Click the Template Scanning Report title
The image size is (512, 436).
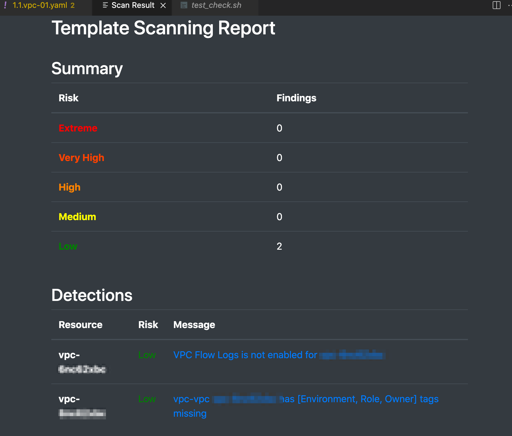[163, 28]
